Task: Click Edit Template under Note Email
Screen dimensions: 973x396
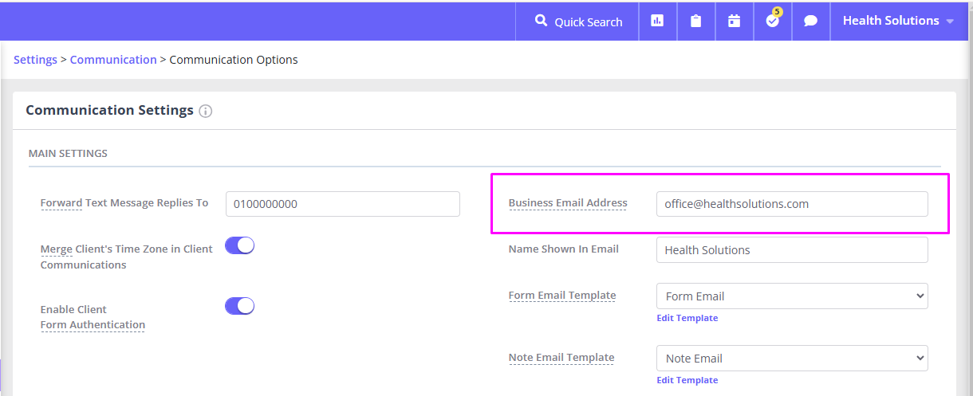Action: pyautogui.click(x=687, y=380)
